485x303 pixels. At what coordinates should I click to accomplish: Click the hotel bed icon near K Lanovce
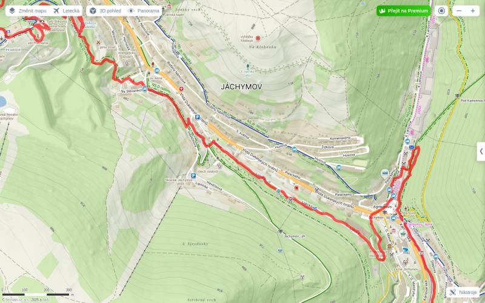pyautogui.click(x=385, y=173)
